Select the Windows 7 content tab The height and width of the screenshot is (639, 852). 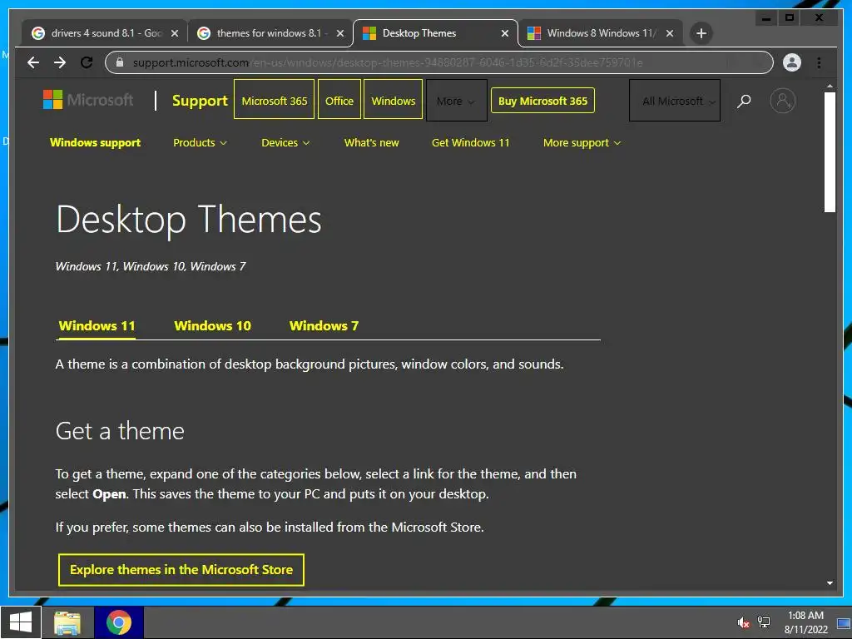tap(324, 326)
